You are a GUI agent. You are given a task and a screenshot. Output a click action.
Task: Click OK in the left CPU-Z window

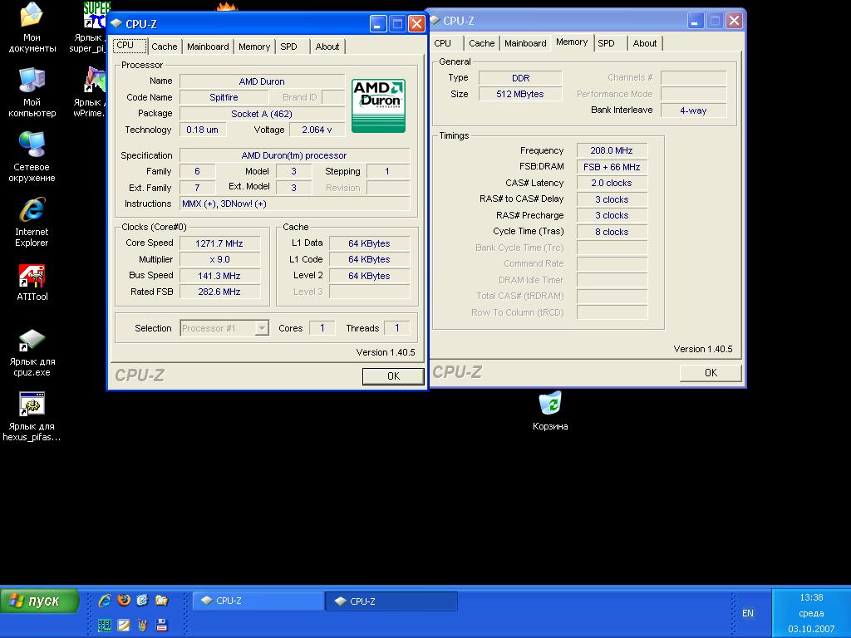tap(393, 376)
